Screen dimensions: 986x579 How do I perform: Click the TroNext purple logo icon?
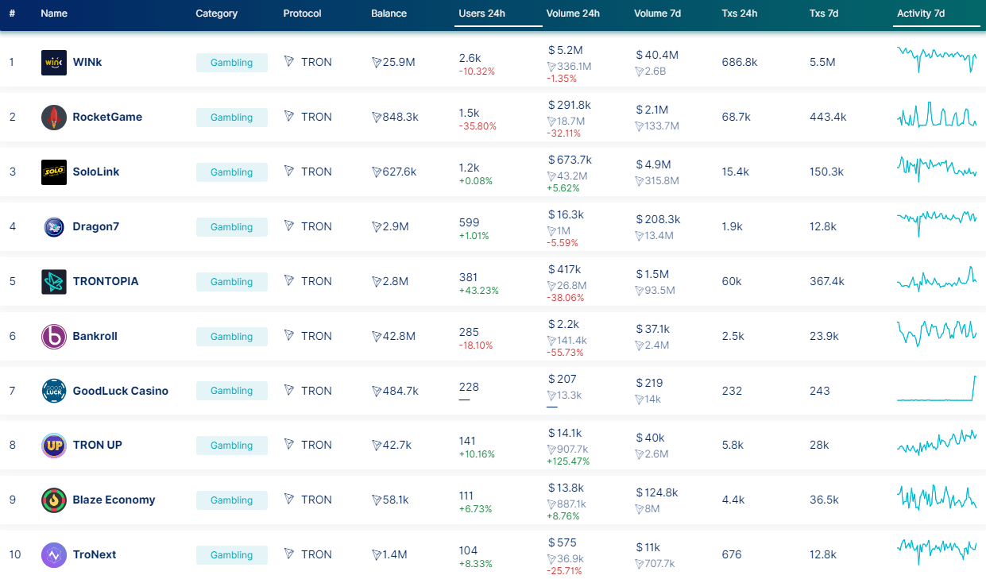54,555
